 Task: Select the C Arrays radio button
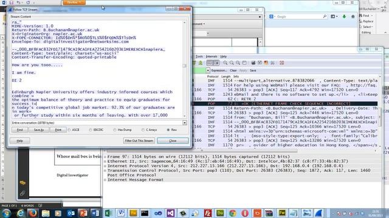[x=143, y=130]
